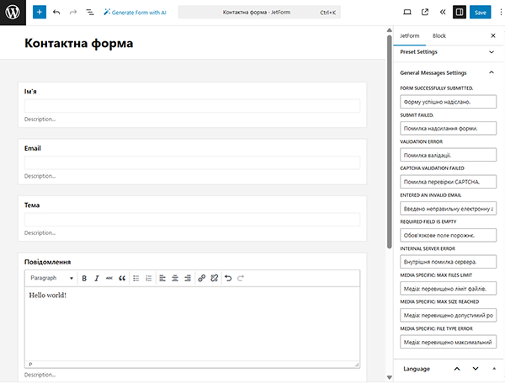The image size is (505, 384).
Task: Open the desktop preview view icon
Action: 407,13
